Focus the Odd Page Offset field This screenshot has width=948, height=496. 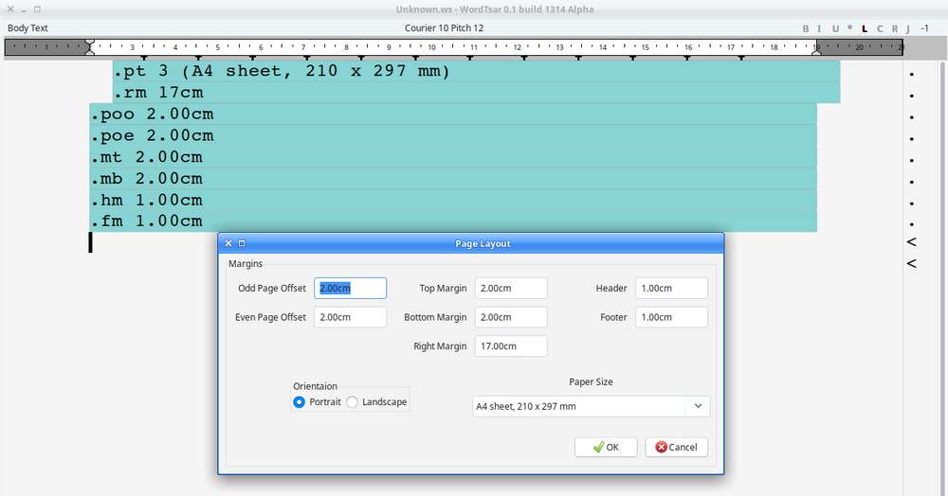pos(350,288)
